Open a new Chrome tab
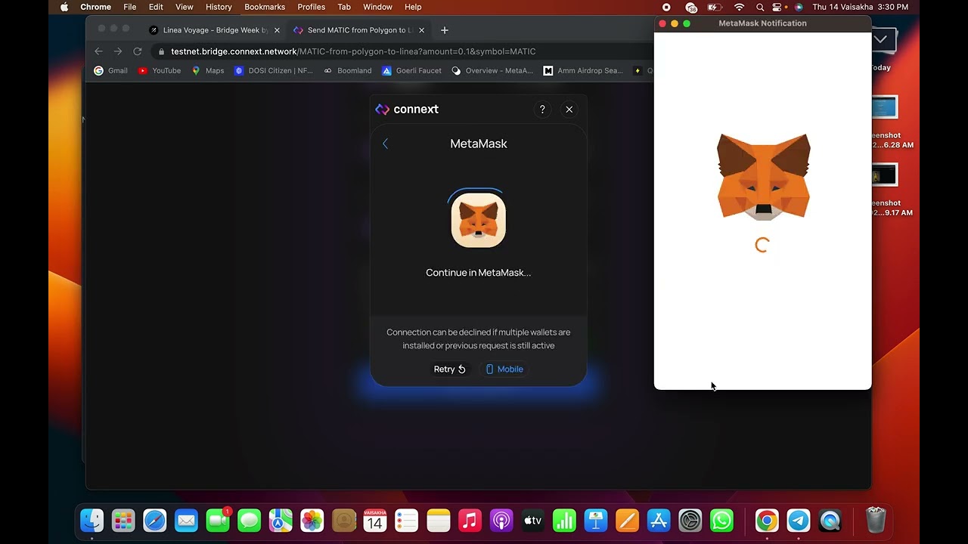The height and width of the screenshot is (544, 968). tap(445, 30)
